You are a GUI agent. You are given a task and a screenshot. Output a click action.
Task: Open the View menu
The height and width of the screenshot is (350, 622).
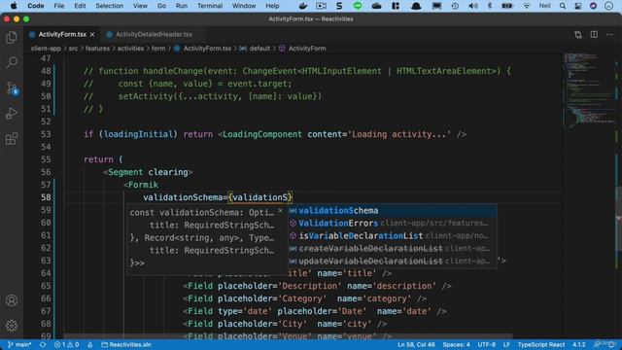140,6
